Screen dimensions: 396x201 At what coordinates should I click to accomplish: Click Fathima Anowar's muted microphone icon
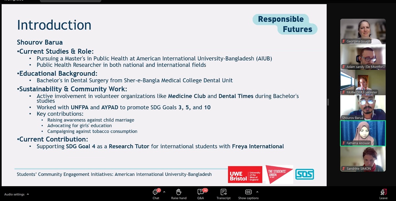pyautogui.click(x=344, y=143)
